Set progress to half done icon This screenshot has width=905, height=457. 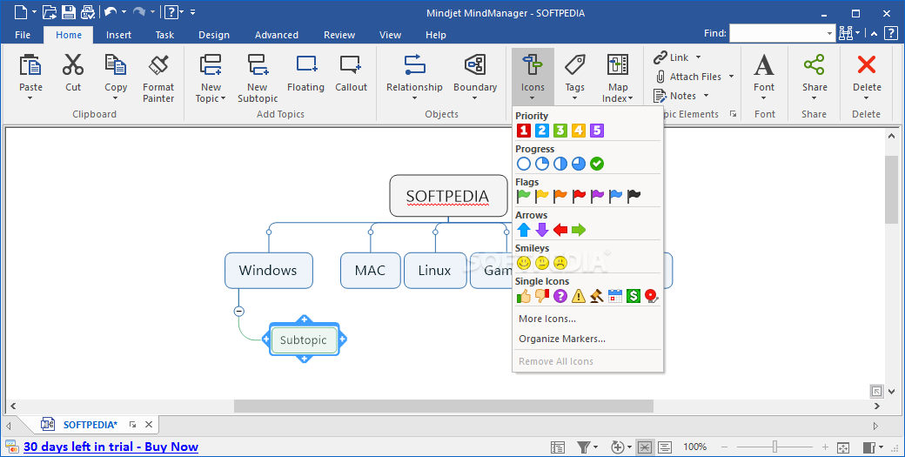(x=560, y=164)
